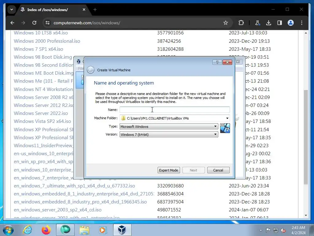Screen dimensions: 314x236
Task: Click muted volume tray icon
Action: [x=283, y=230]
